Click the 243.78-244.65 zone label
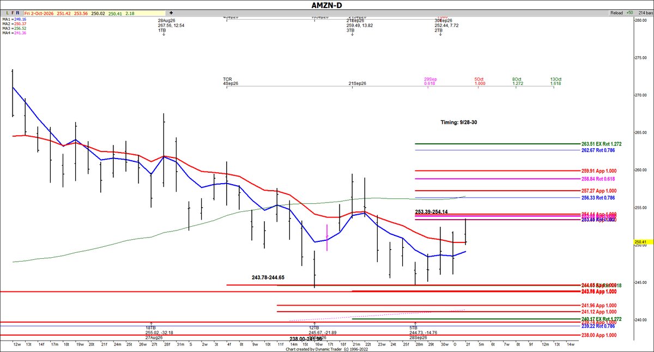Image resolution: width=654 pixels, height=352 pixels. pos(268,277)
